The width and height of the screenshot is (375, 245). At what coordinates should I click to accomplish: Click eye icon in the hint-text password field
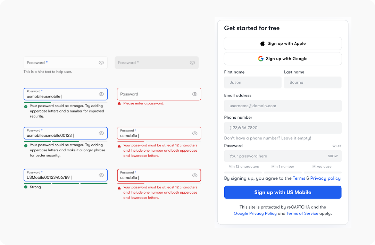tap(101, 62)
